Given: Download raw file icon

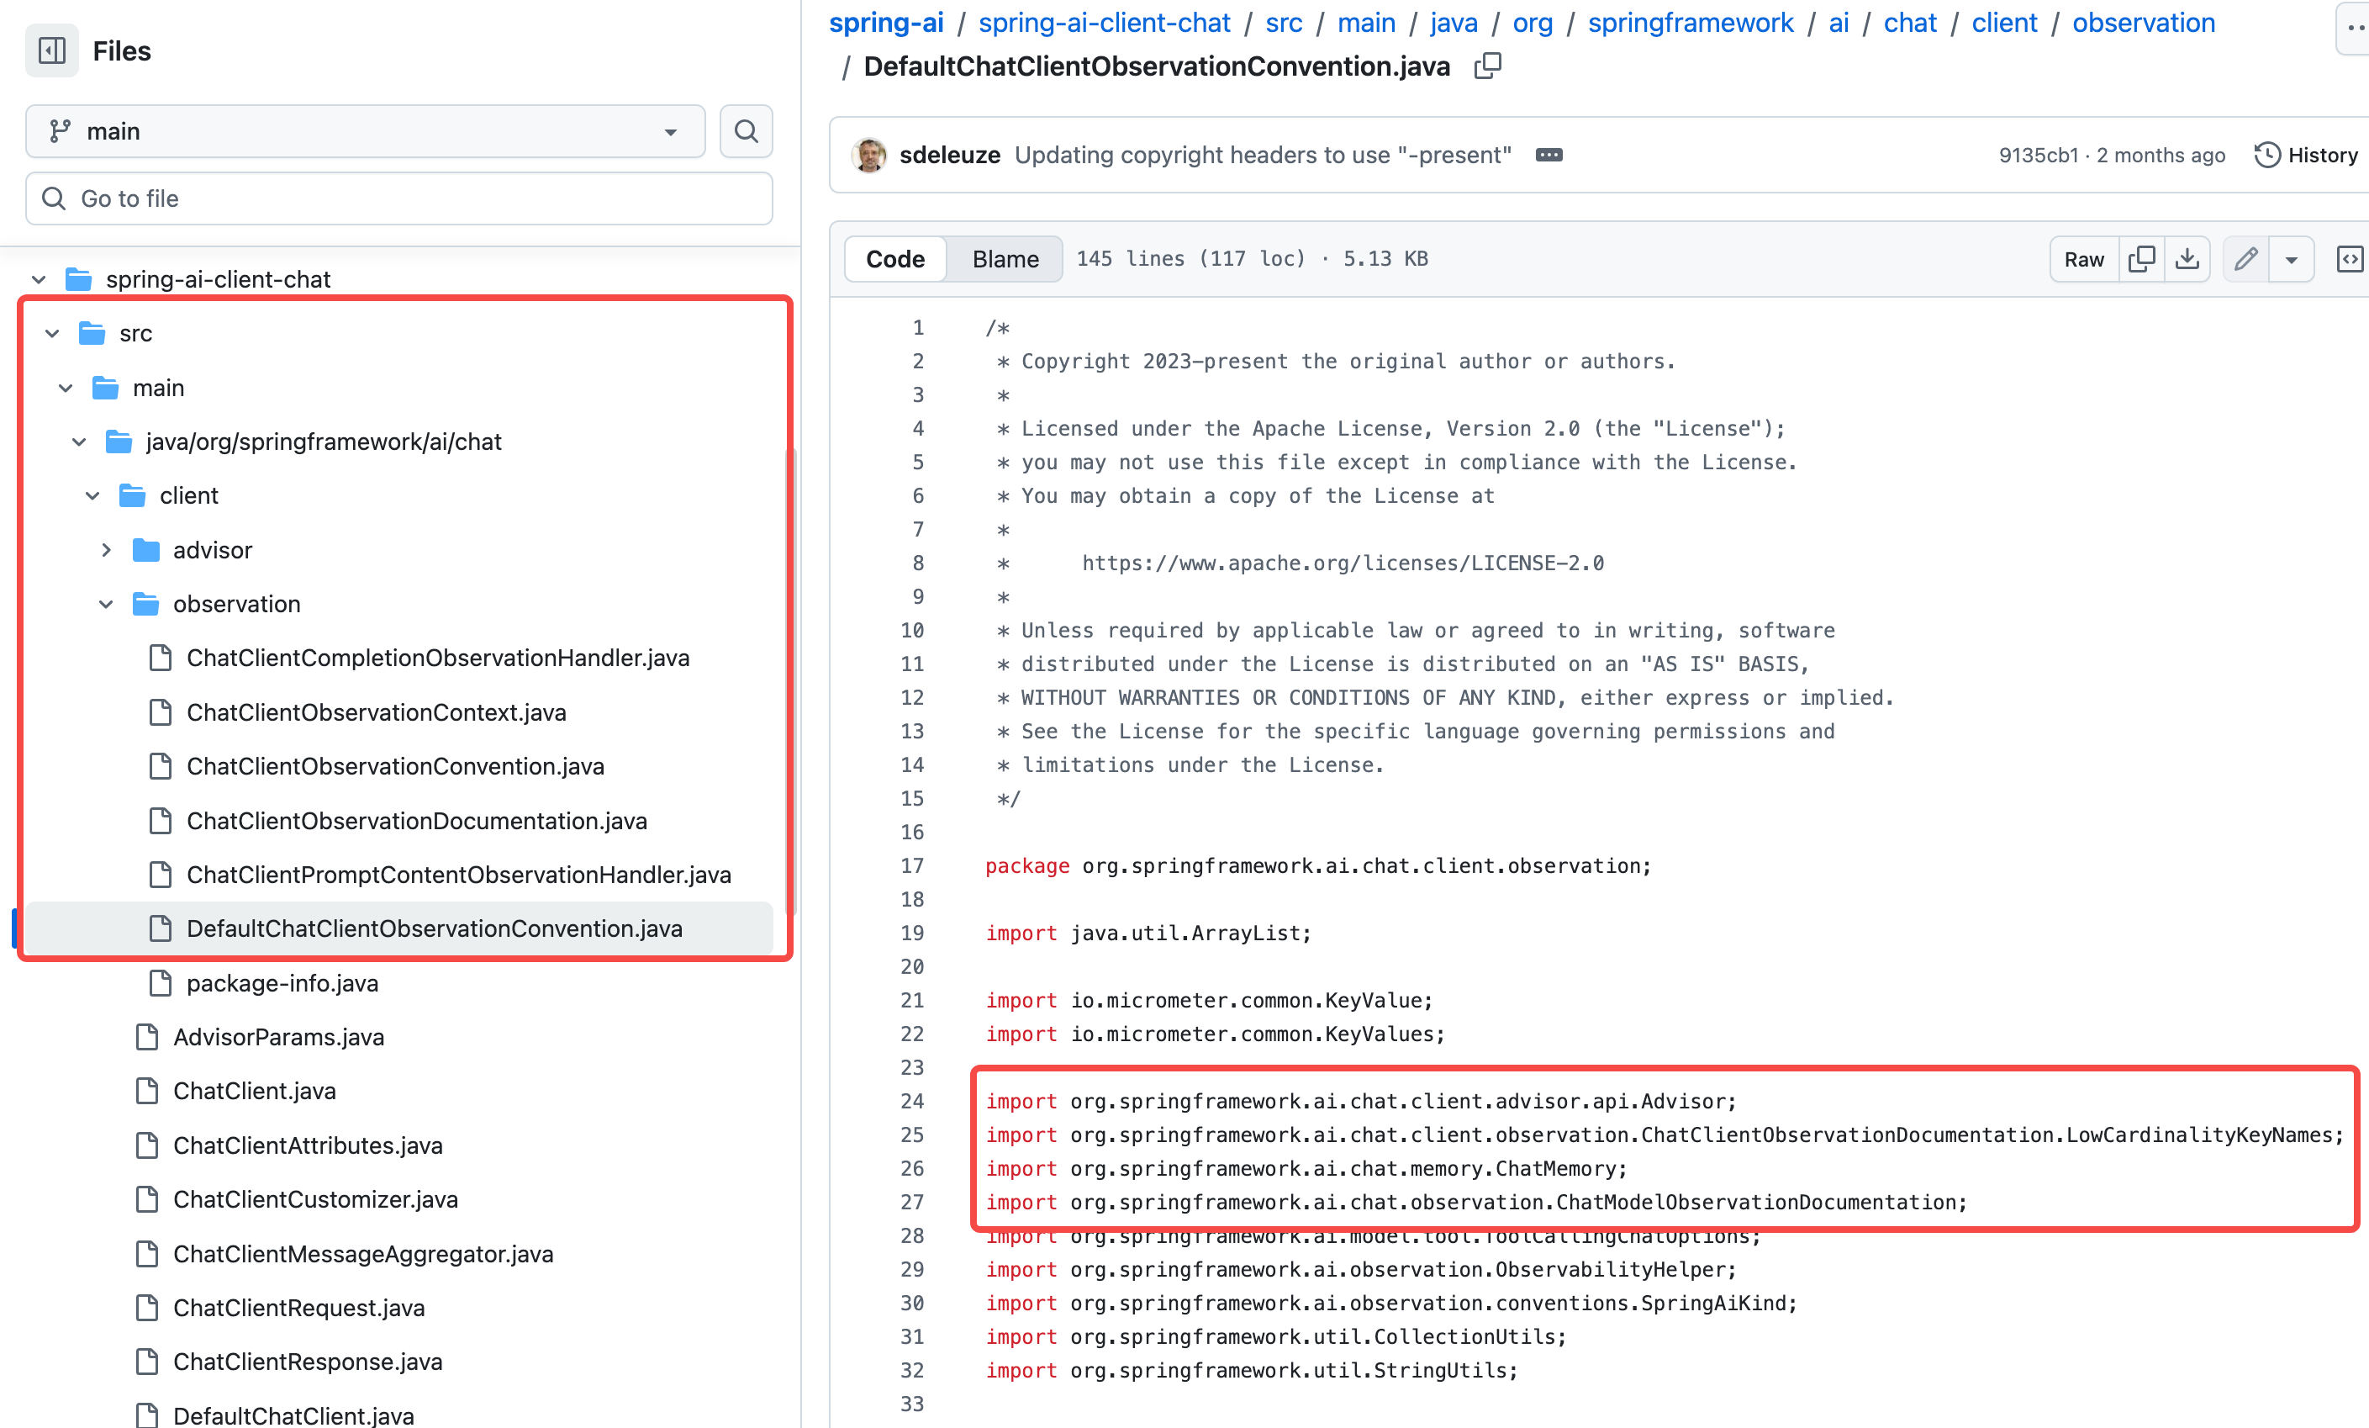Looking at the screenshot, I should 2187,259.
